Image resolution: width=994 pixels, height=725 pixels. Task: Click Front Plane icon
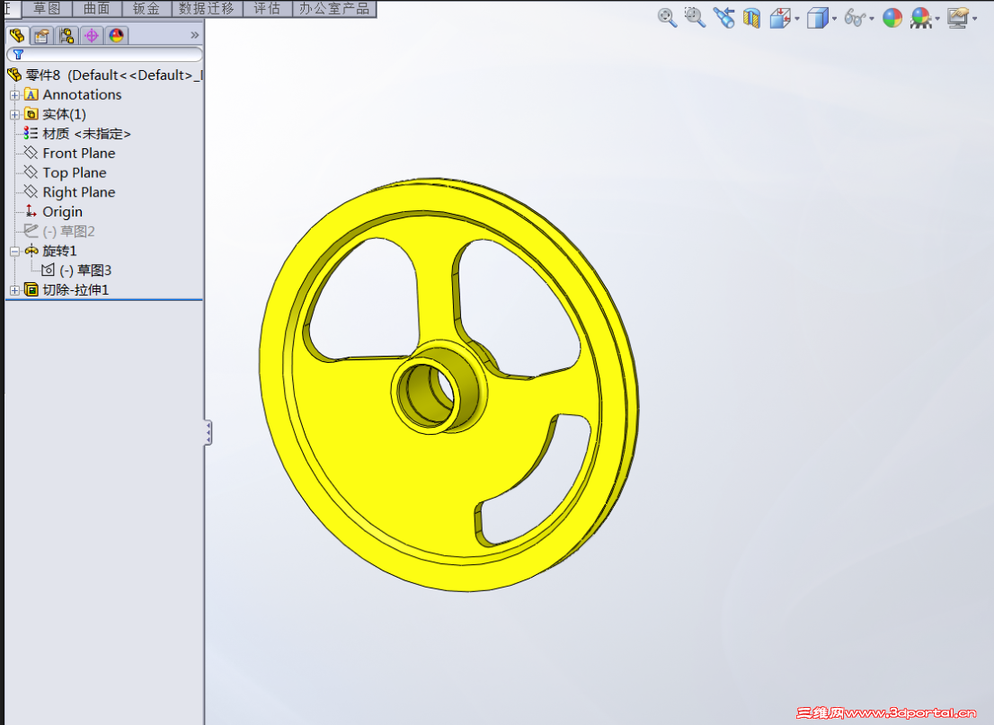coord(31,153)
